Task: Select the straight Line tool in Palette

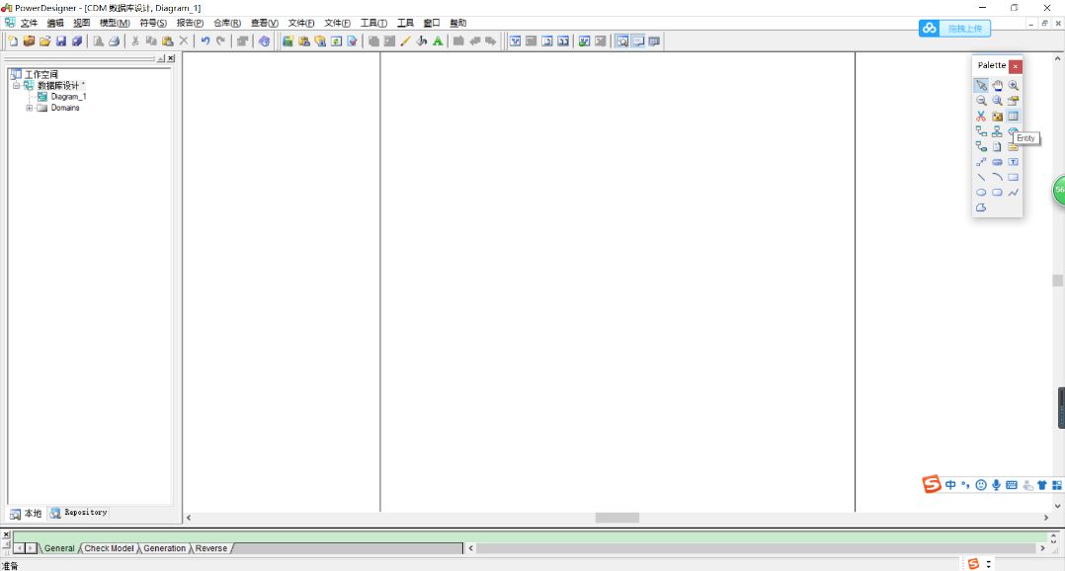Action: tap(981, 177)
